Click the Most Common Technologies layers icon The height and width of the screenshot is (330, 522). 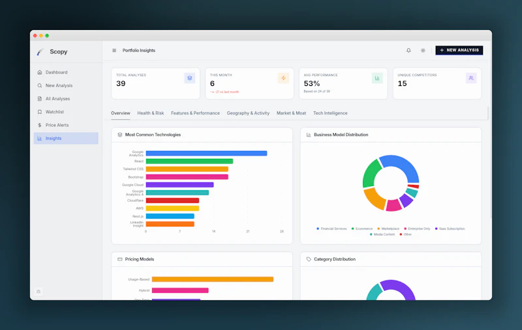tap(120, 135)
